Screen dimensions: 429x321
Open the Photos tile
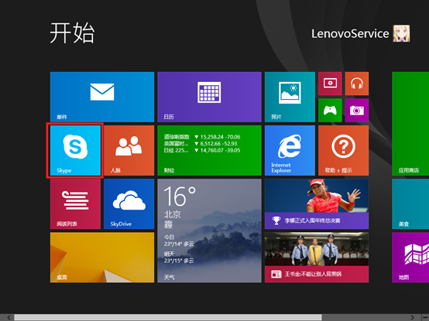tap(290, 97)
